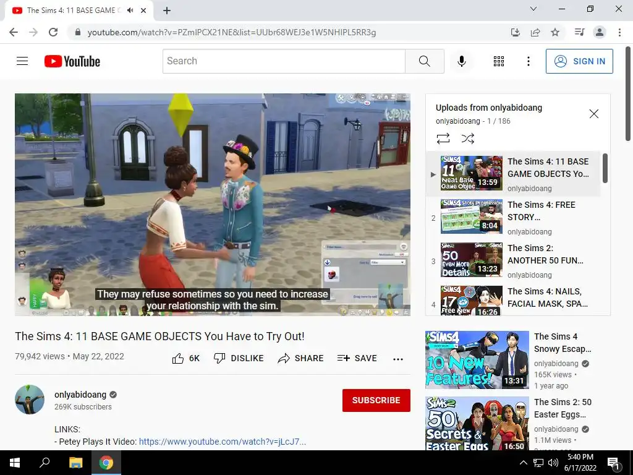Open Chrome three-dot menu
The width and height of the screenshot is (633, 475).
click(619, 32)
